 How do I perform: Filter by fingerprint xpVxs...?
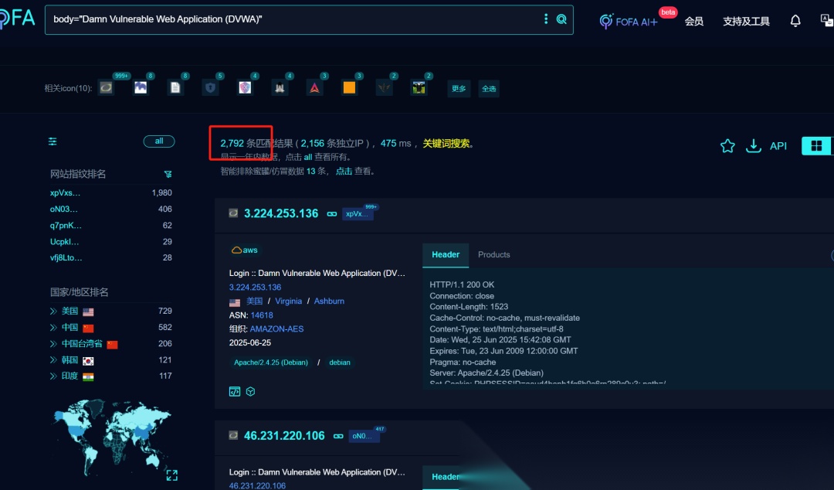pos(65,192)
